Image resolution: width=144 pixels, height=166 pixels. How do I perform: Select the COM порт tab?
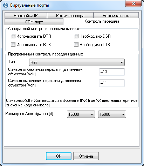[x=34, y=22]
